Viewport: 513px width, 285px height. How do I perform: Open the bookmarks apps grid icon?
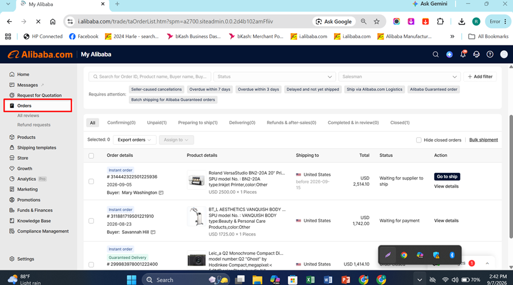[8, 36]
